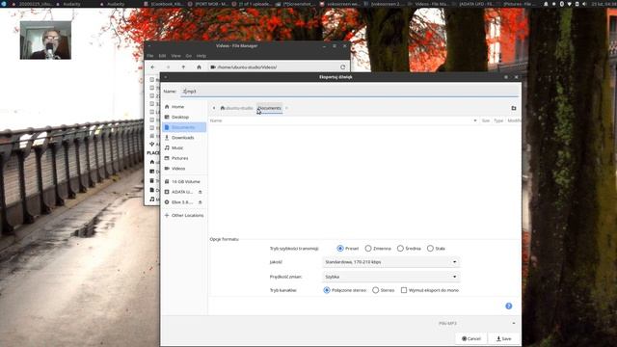The image size is (617, 347).
Task: Open the Prędkość zmian dropdown
Action: (390, 277)
